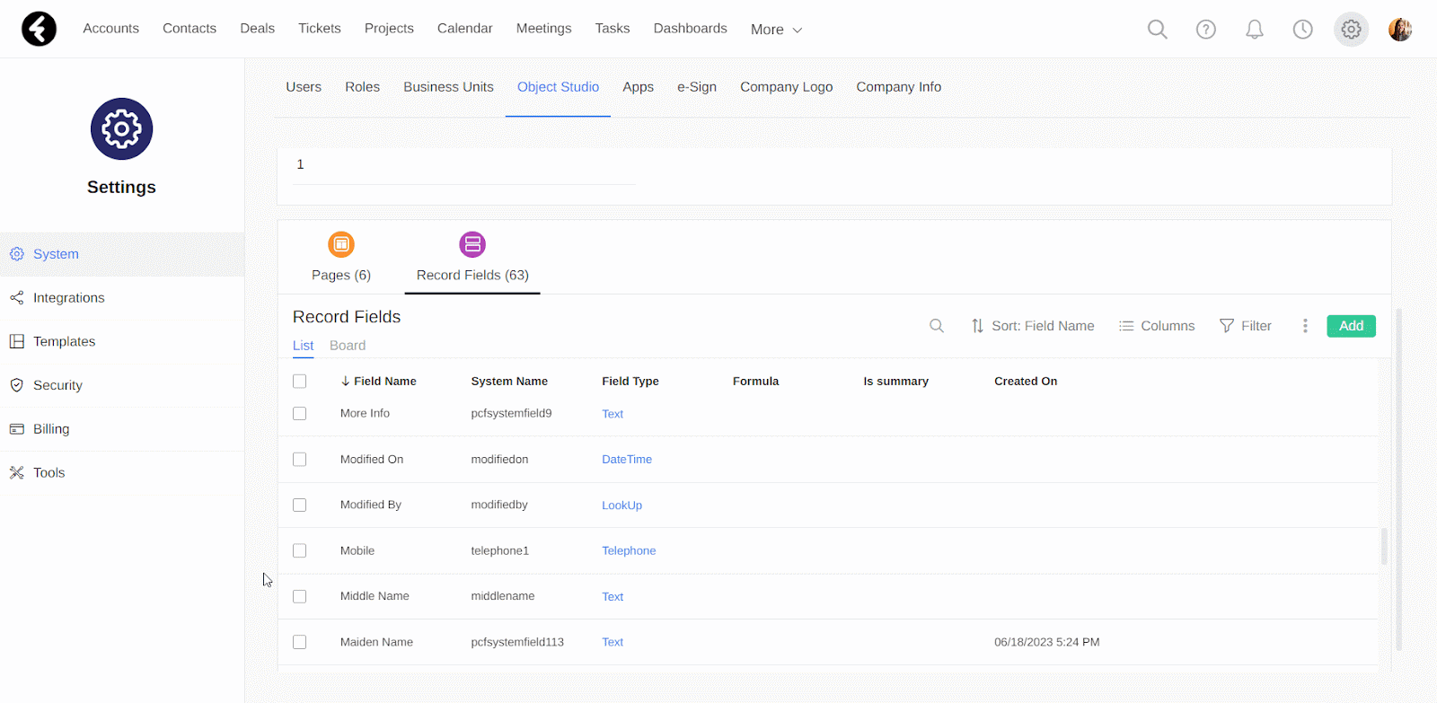Click the large Settings gear emblem
The height and width of the screenshot is (703, 1437).
coord(122,129)
